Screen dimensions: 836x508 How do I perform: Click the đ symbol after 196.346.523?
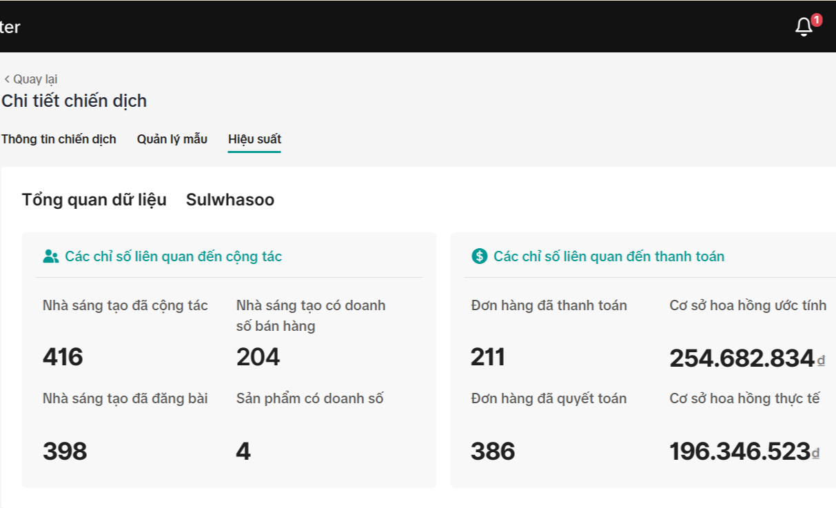click(816, 453)
